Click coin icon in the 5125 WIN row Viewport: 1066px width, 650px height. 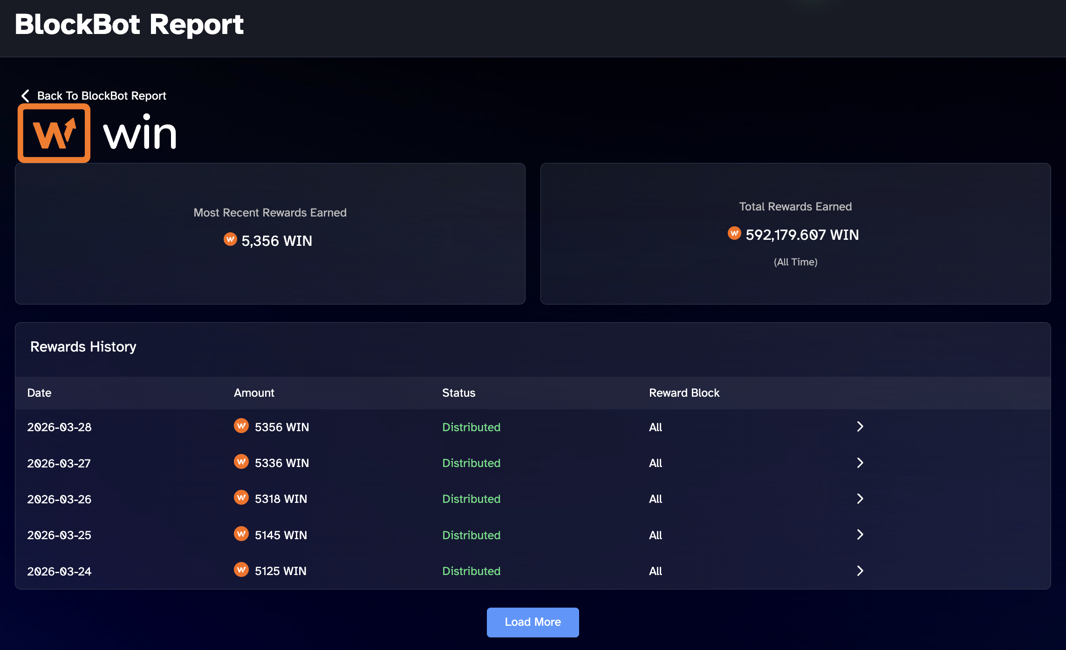click(241, 570)
